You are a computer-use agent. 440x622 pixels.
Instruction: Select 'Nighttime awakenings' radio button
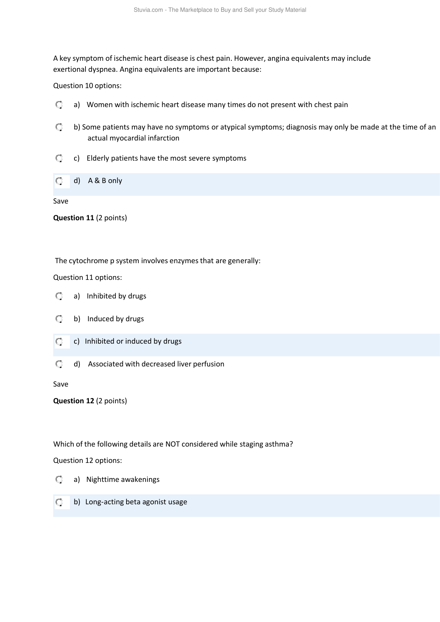point(59,480)
